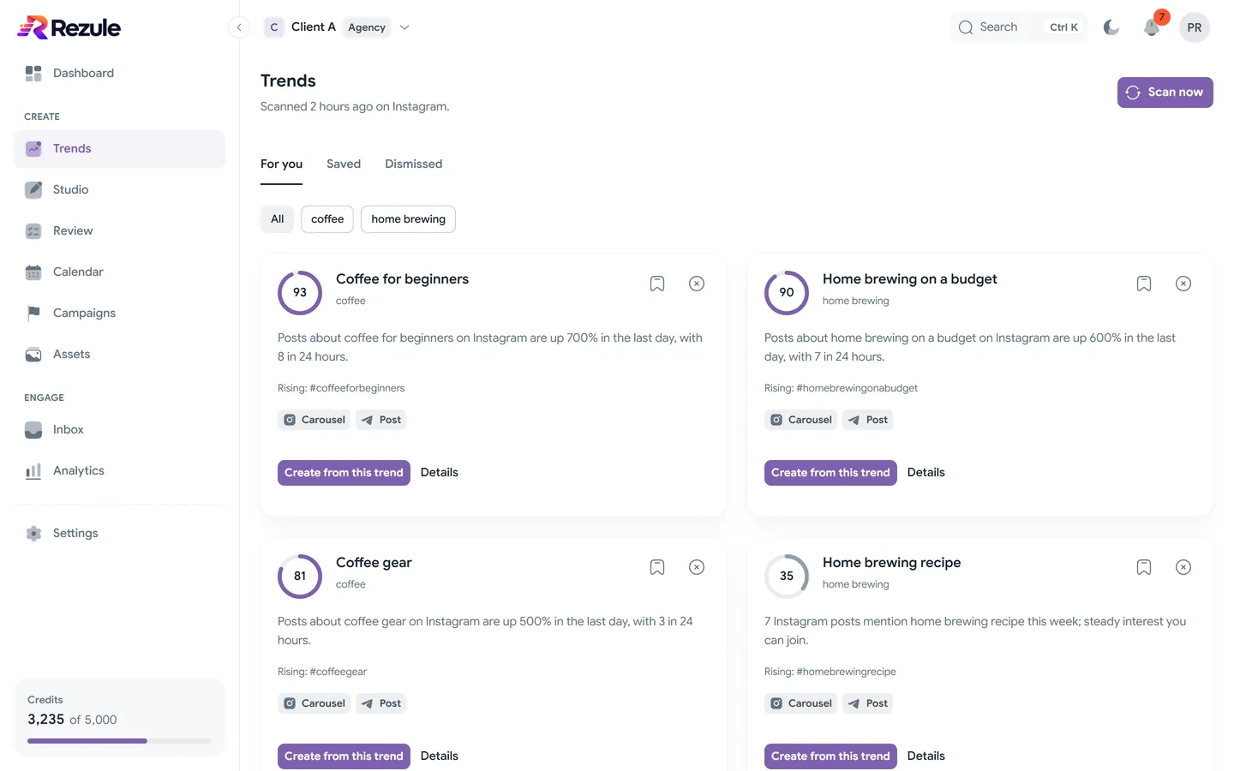Screen dimensions: 1234x771
Task: Dismiss the Coffee for beginners trend
Action: (x=697, y=284)
